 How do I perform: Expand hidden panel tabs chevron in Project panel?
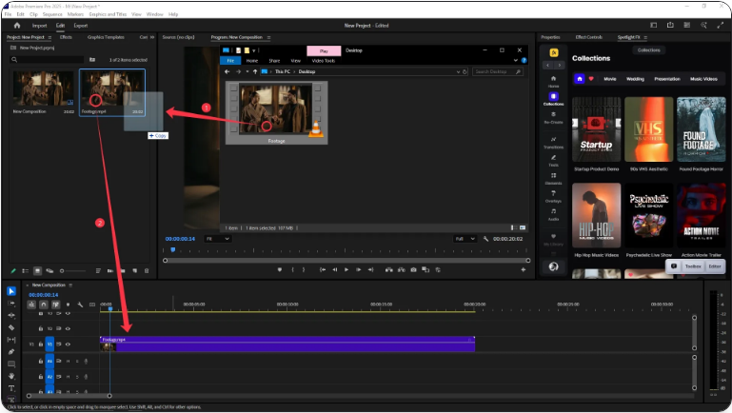(152, 37)
